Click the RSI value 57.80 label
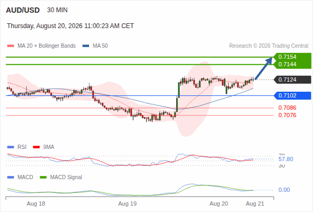The height and width of the screenshot is (212, 313). click(286, 159)
